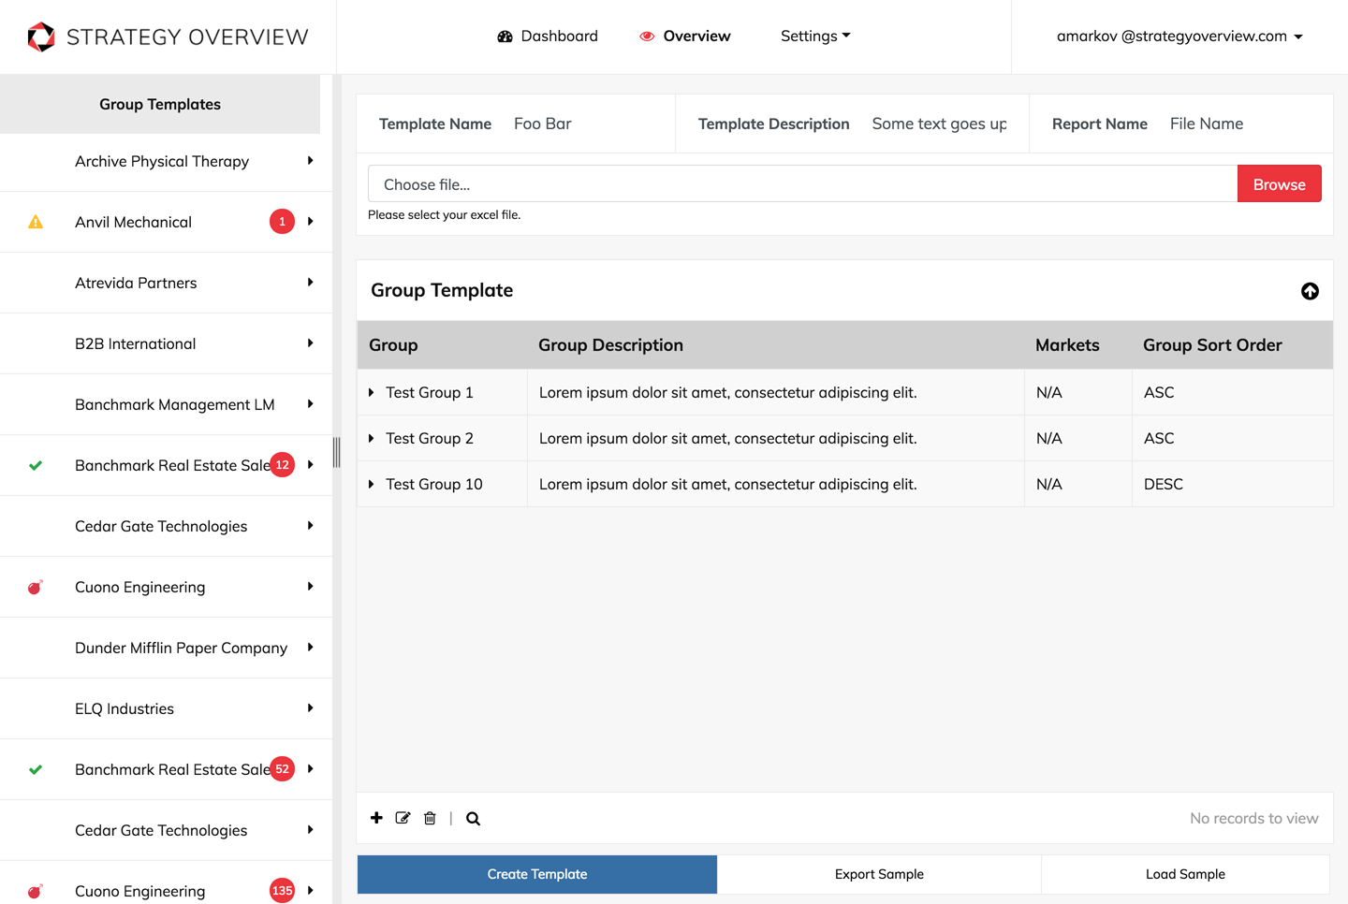1348x904 pixels.
Task: Click green checkmark beside badge 52 row
Action: click(36, 769)
